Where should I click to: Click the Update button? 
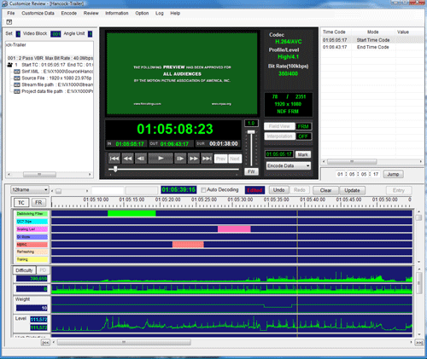352,190
